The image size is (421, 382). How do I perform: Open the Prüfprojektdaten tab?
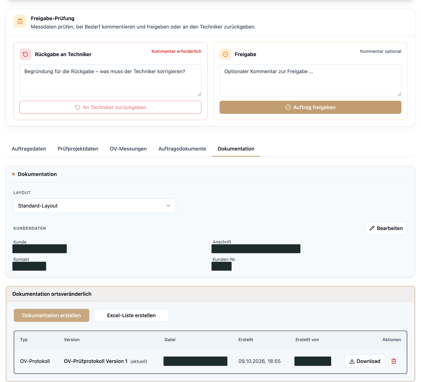tap(78, 149)
